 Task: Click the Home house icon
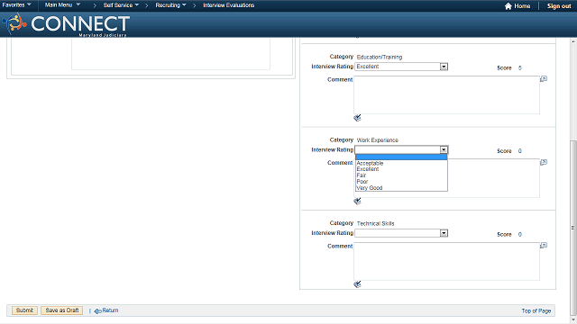508,6
